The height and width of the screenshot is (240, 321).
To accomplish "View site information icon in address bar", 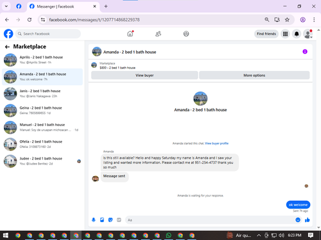I will pos(43,20).
